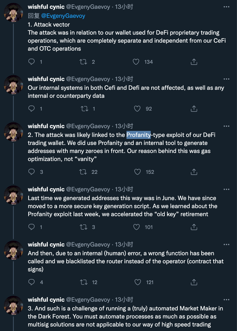
Task: Retweet the tweet about June address generation
Action: 83,227
